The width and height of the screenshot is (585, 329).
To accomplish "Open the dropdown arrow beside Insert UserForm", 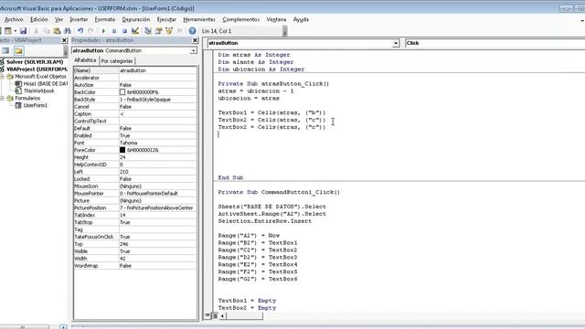I will pyautogui.click(x=15, y=31).
